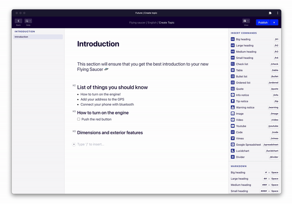Viewport: 292px width, 204px height.
Task: Click the How to turn on the engine heading
Action: click(x=103, y=113)
